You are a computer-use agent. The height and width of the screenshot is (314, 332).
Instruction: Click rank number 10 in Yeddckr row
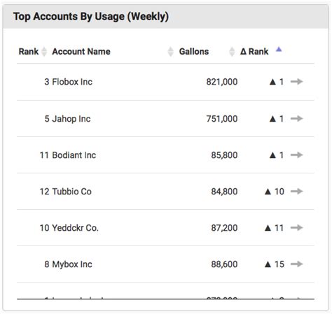[x=44, y=228]
